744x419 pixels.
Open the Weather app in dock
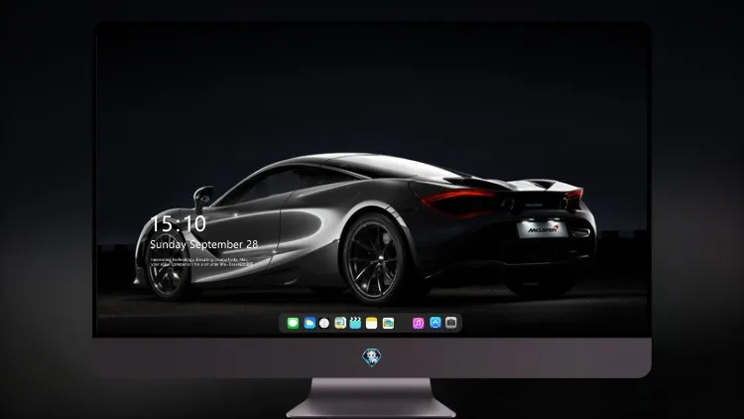[x=310, y=323]
